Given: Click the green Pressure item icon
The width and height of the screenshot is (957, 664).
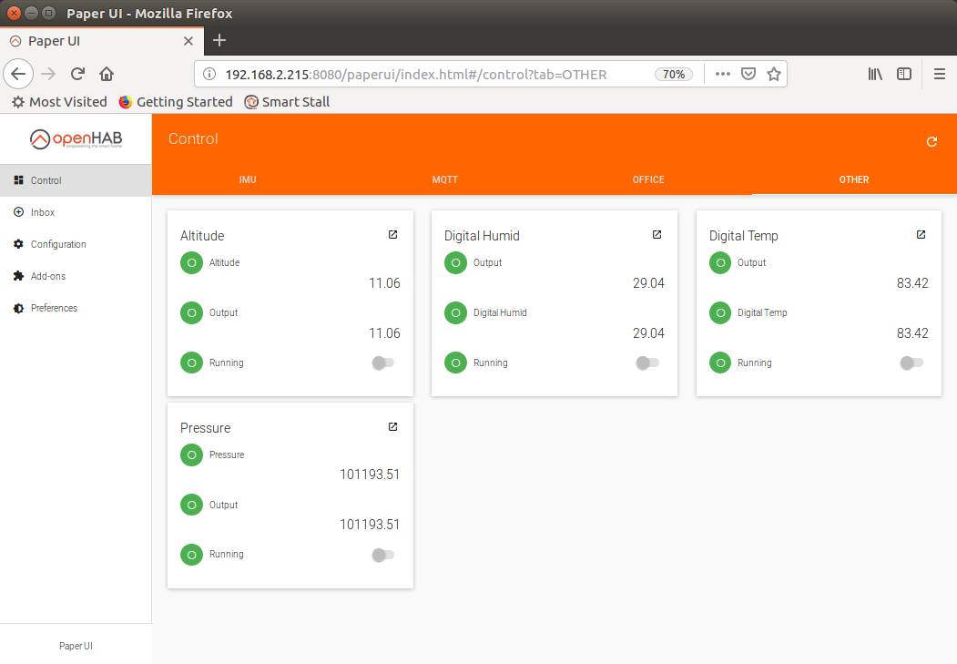Looking at the screenshot, I should [191, 455].
